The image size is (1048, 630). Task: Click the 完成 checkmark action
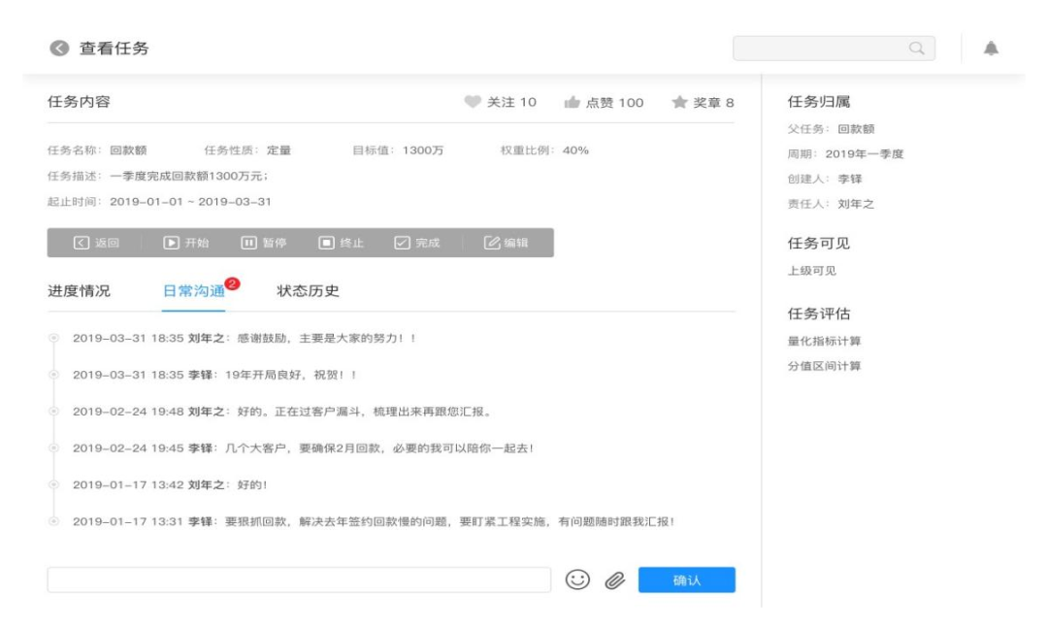pos(419,243)
